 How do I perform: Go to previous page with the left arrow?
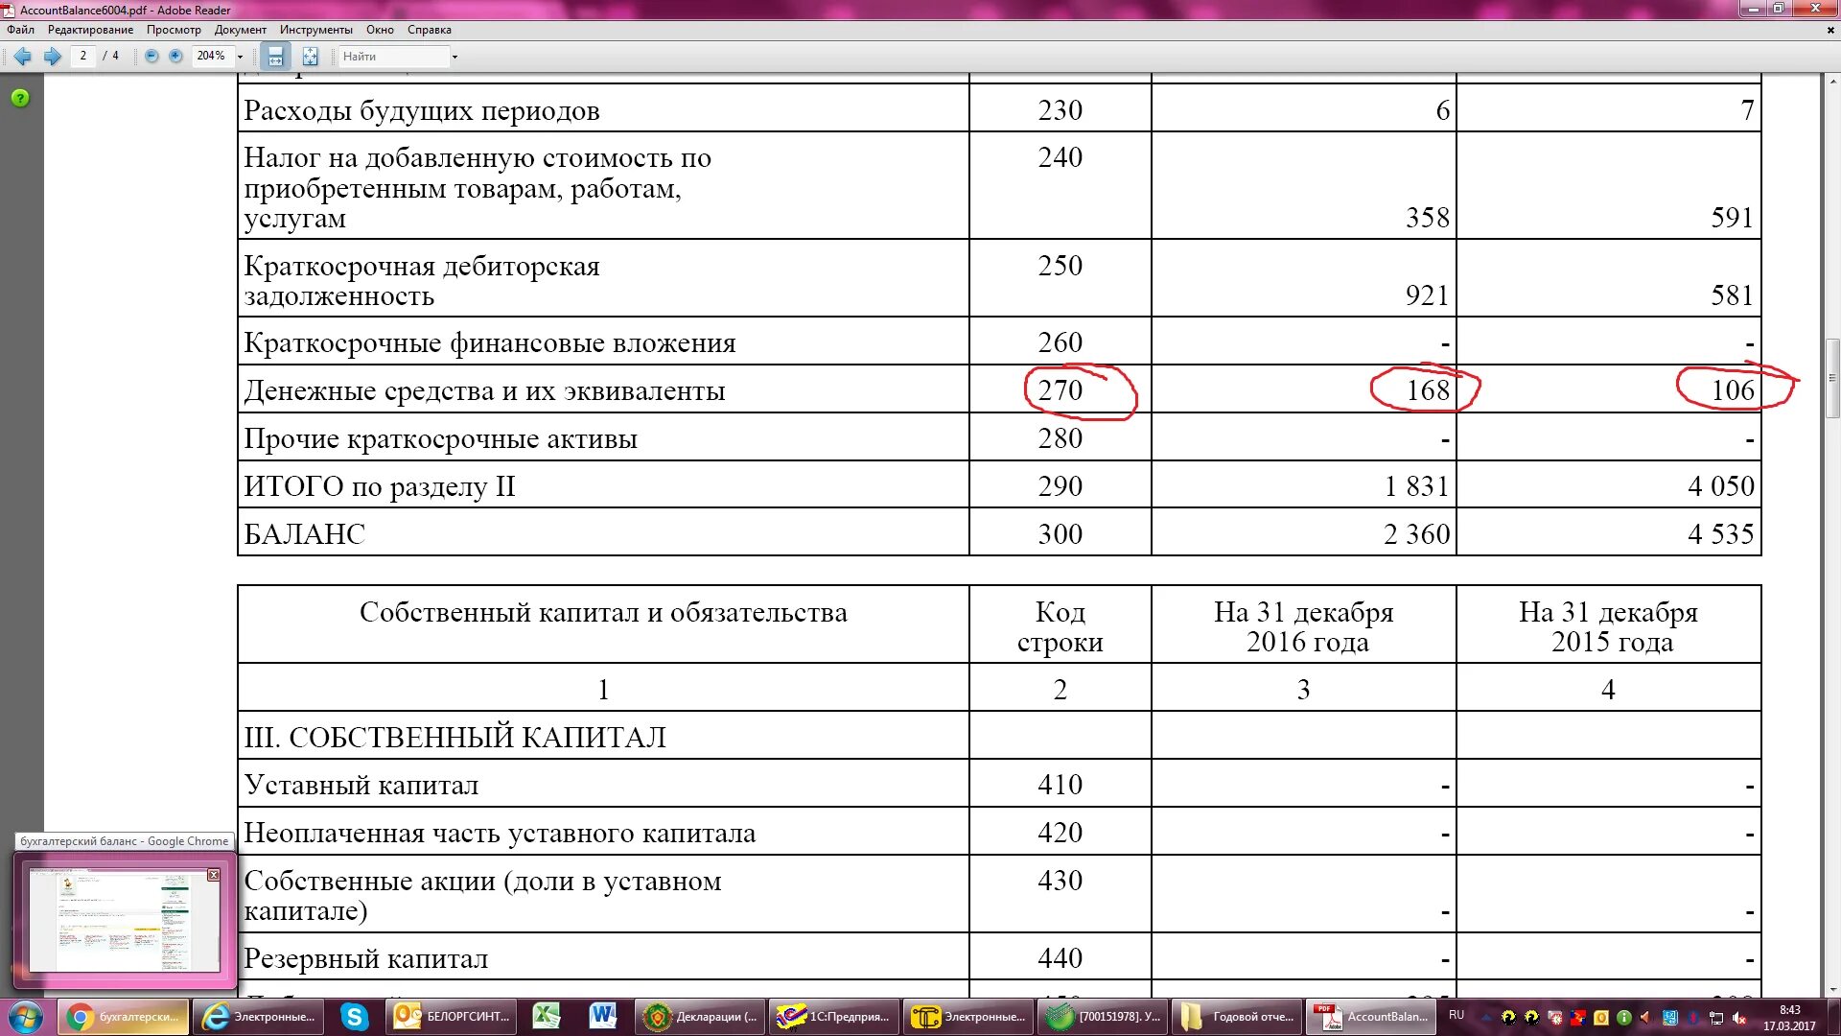[x=23, y=57]
